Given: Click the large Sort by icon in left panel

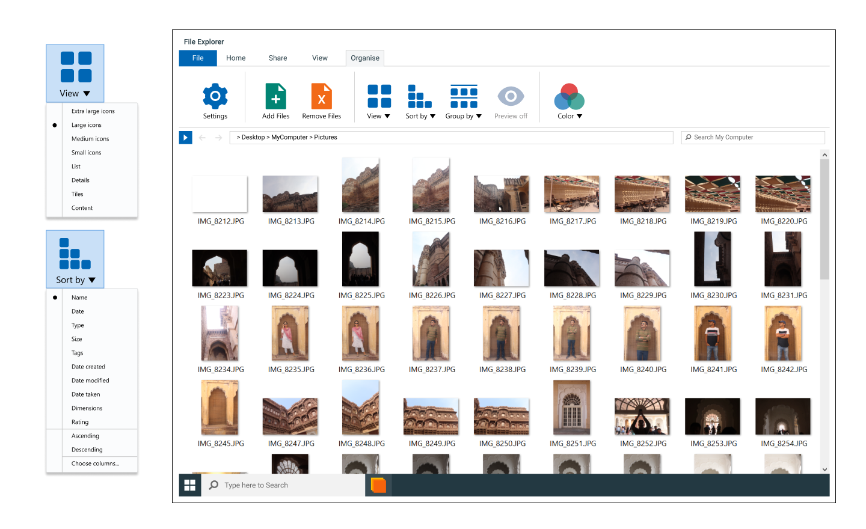Looking at the screenshot, I should 75,253.
